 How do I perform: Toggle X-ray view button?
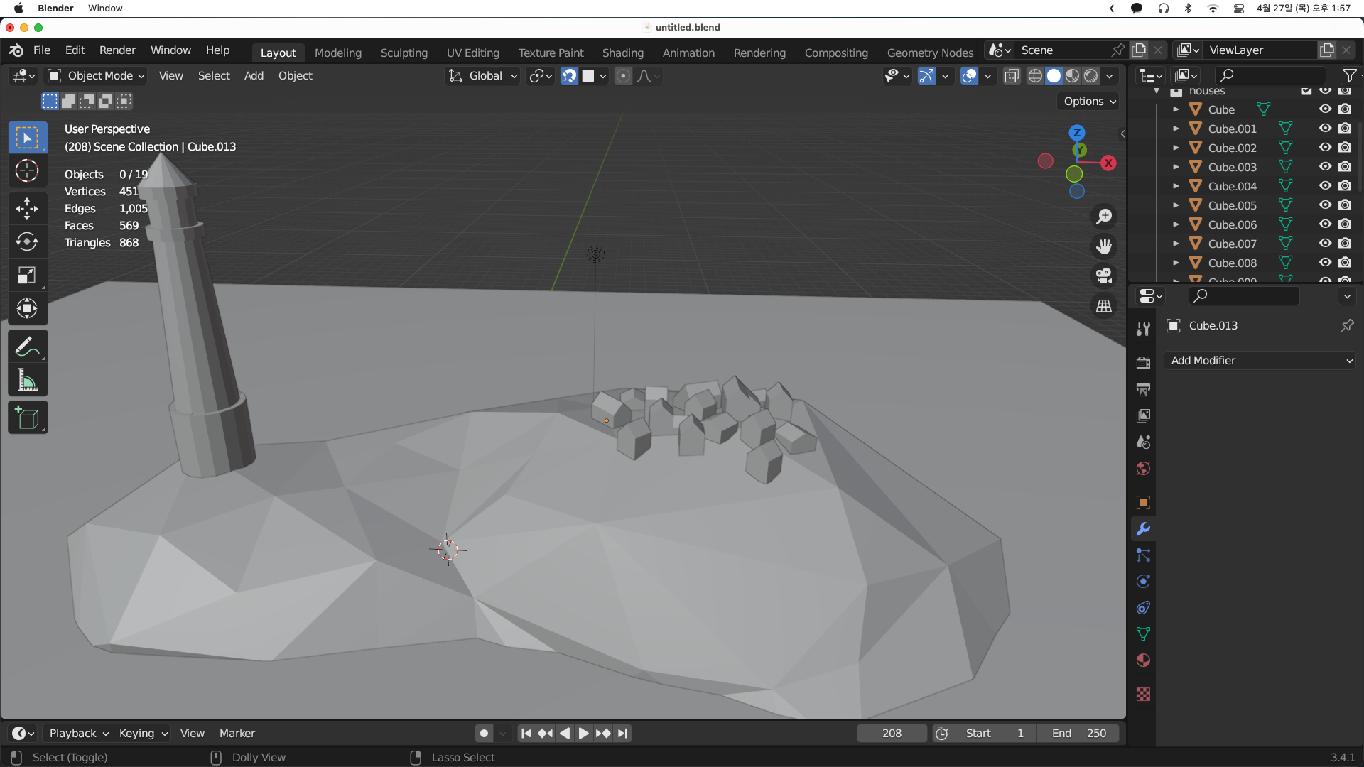tap(1012, 76)
